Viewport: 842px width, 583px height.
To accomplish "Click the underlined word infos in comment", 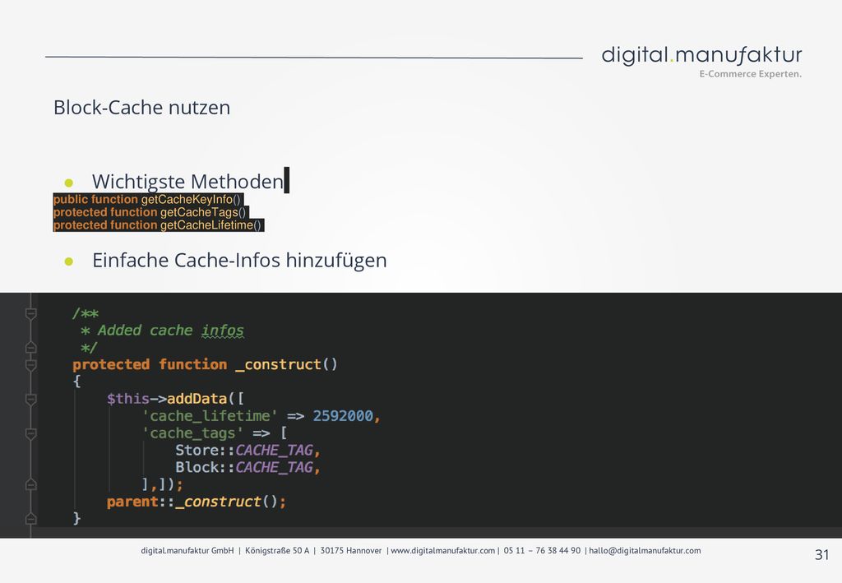I will (222, 331).
